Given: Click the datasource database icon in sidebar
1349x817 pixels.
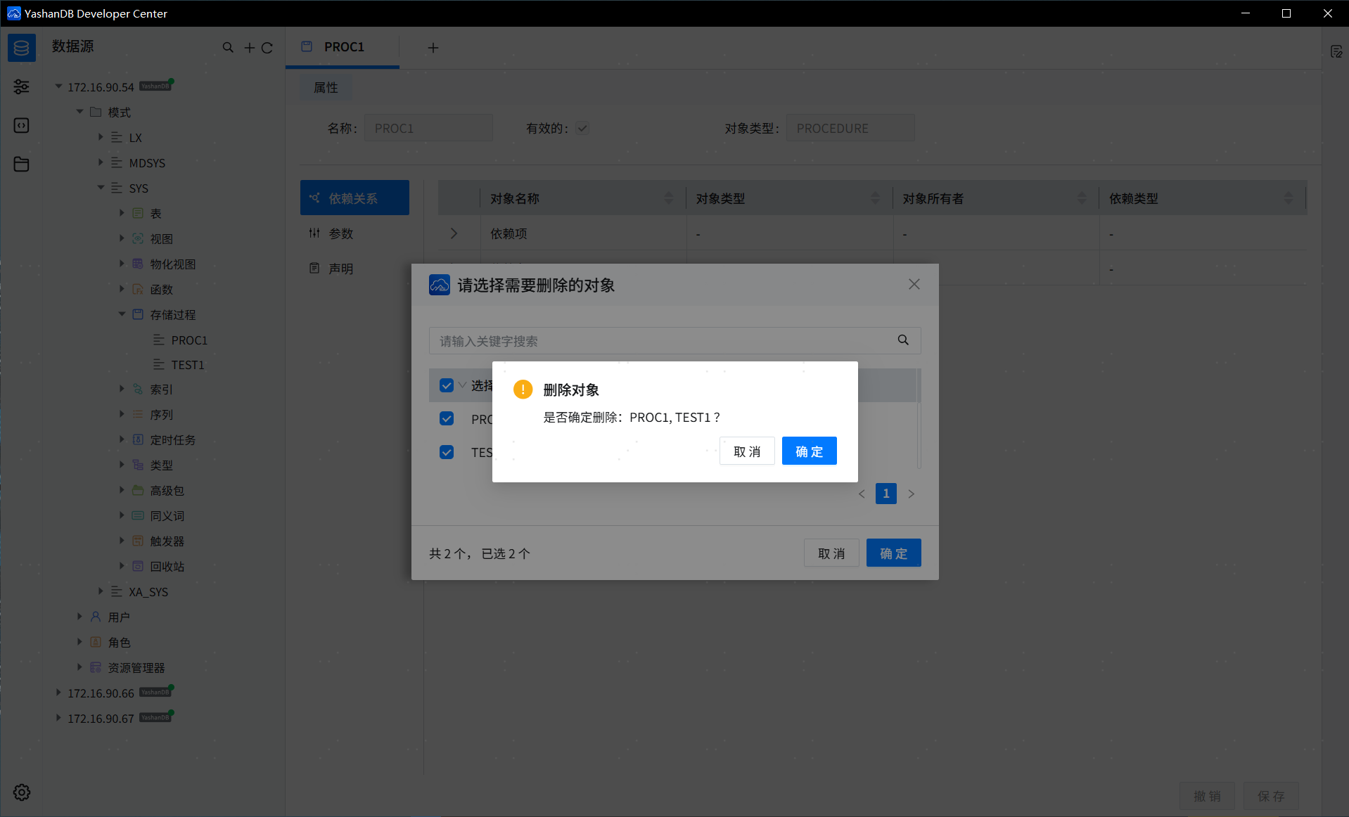Looking at the screenshot, I should (21, 48).
